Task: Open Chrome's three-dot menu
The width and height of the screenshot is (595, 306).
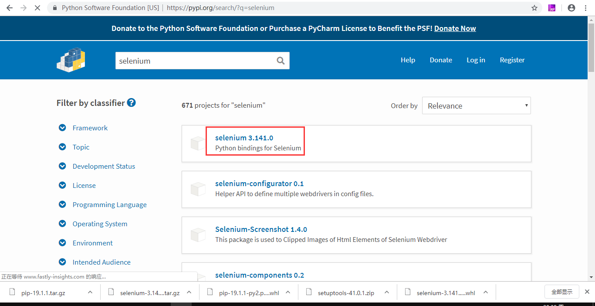Action: click(x=585, y=7)
